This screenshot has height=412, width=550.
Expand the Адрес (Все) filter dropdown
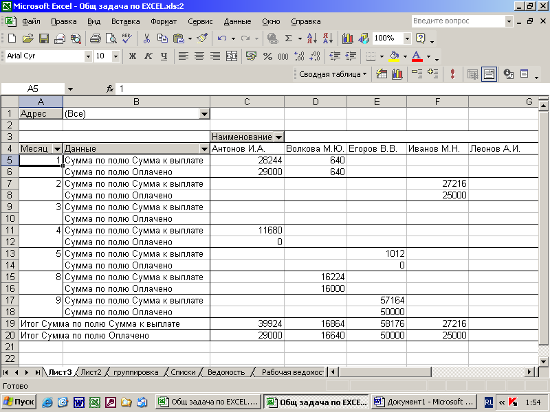203,113
